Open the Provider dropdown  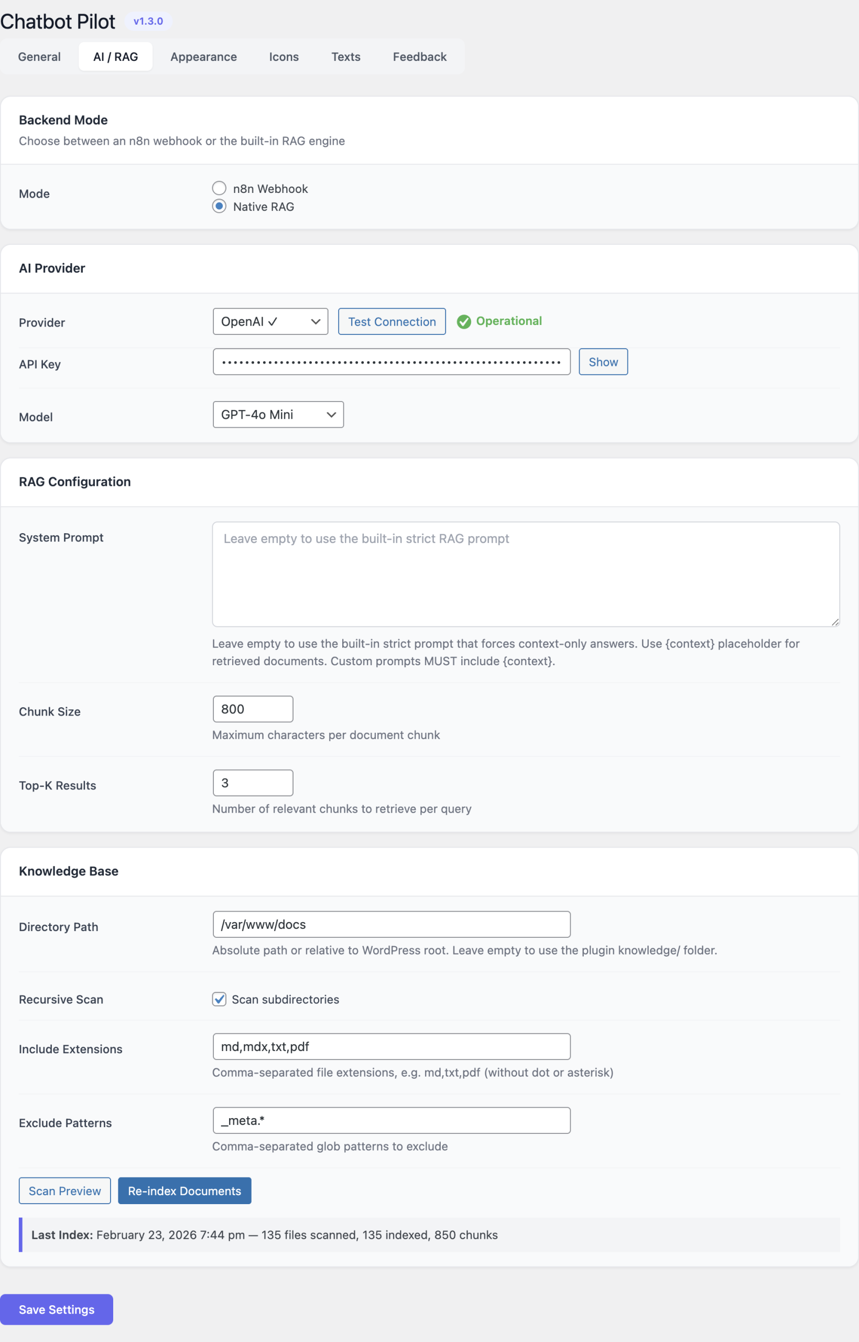(x=270, y=321)
